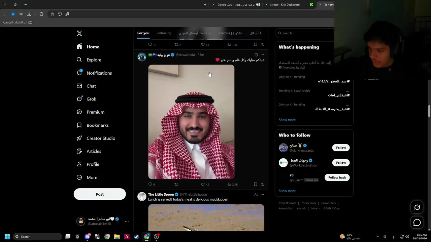Show hidden system tray icons

pos(377,237)
